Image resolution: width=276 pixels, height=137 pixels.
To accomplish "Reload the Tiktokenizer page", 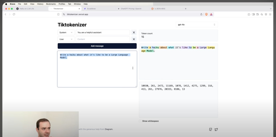I will click(14, 15).
